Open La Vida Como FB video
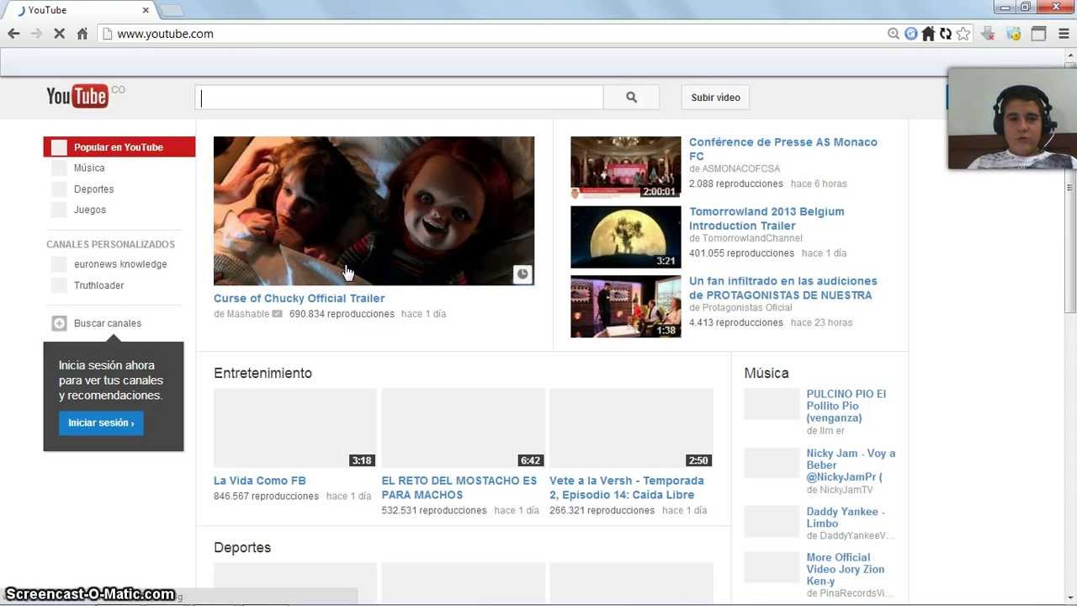 click(x=259, y=481)
